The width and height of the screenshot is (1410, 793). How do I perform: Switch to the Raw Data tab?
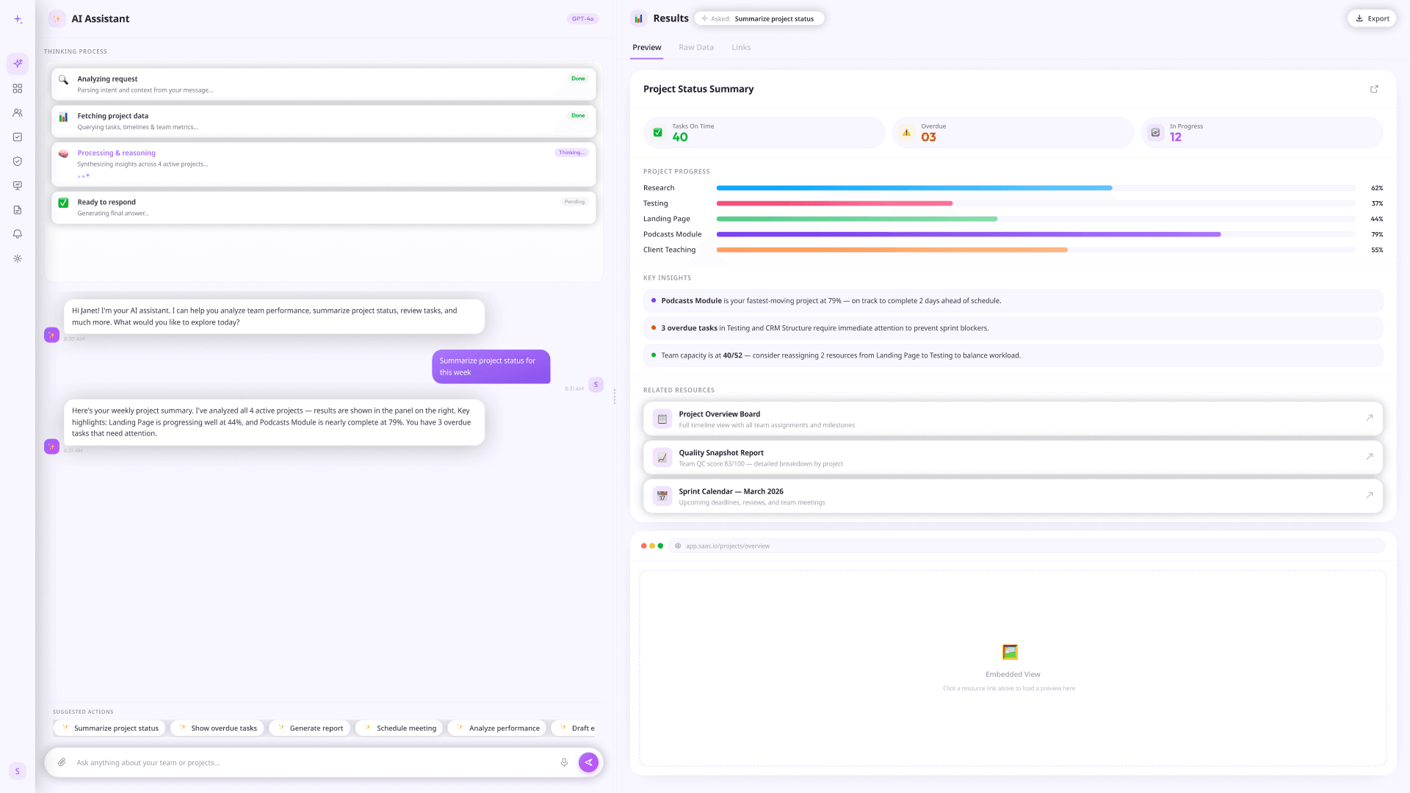(696, 48)
